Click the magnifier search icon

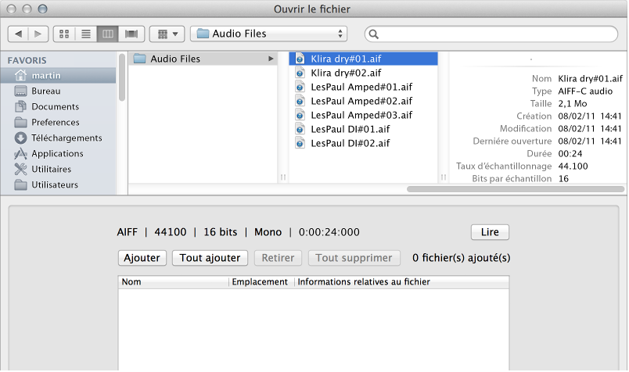click(x=373, y=34)
